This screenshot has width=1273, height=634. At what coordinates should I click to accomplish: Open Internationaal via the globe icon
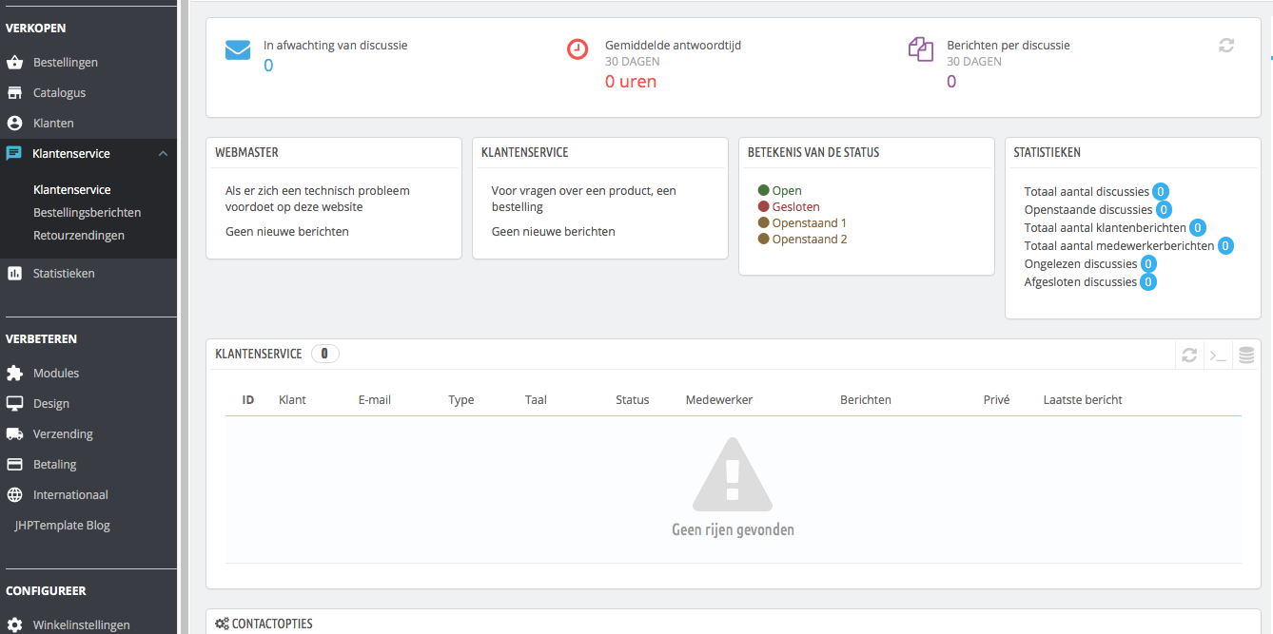coord(14,495)
